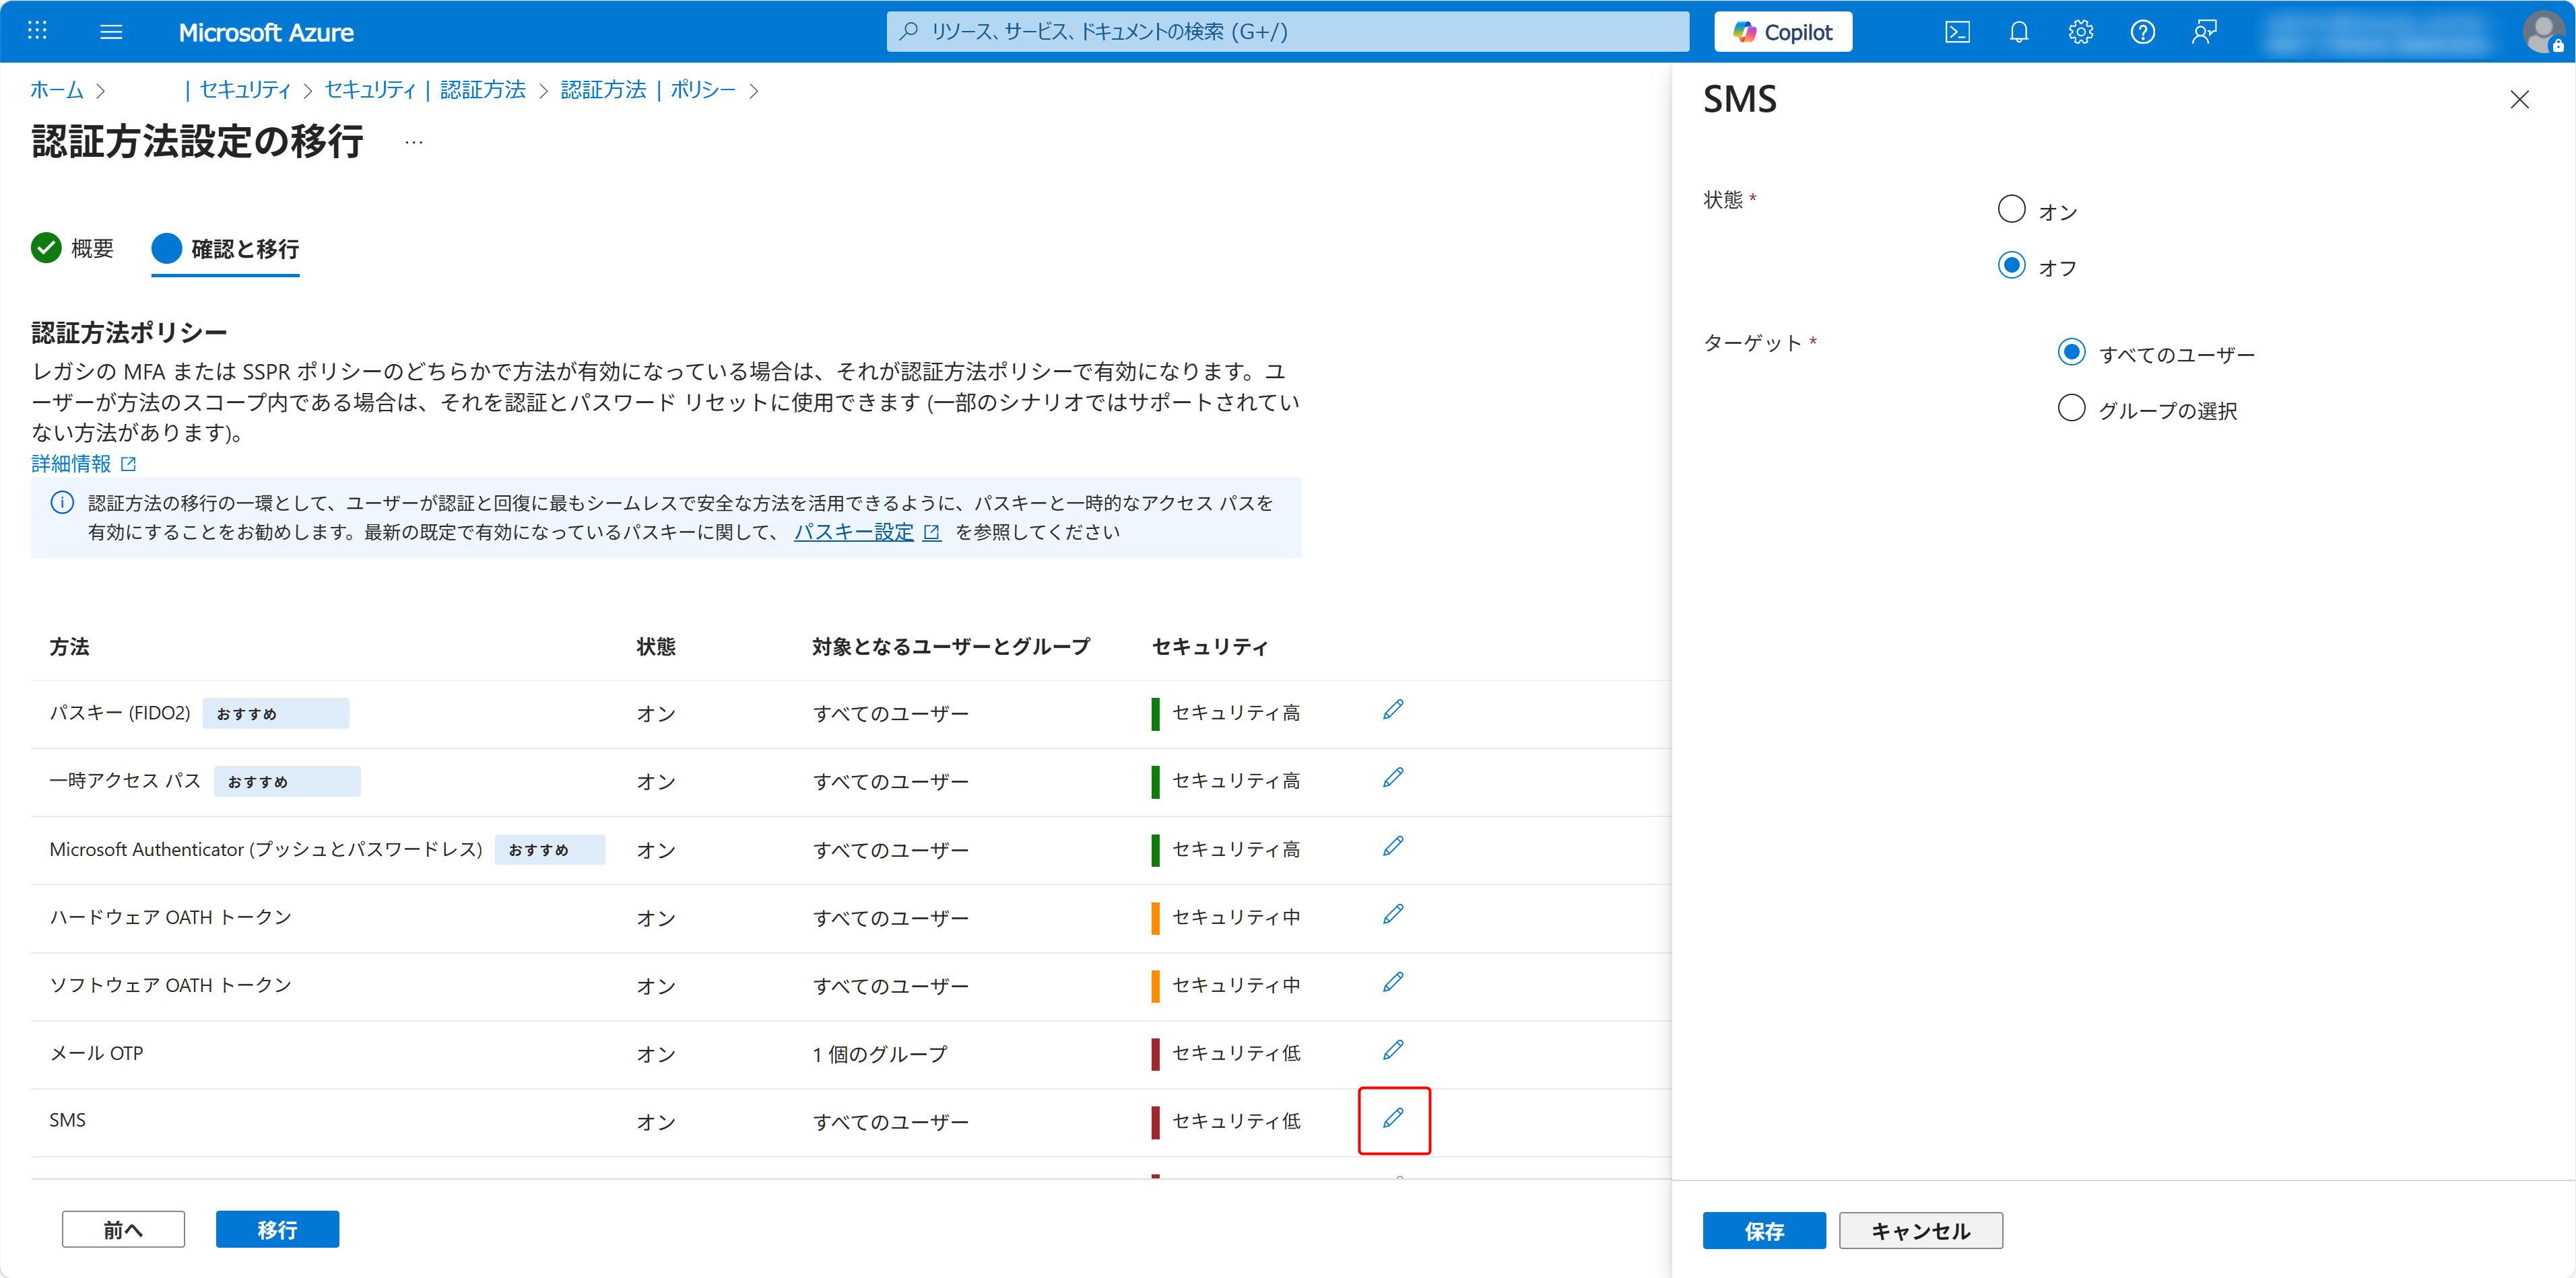Open the notifications bell

[2018, 32]
